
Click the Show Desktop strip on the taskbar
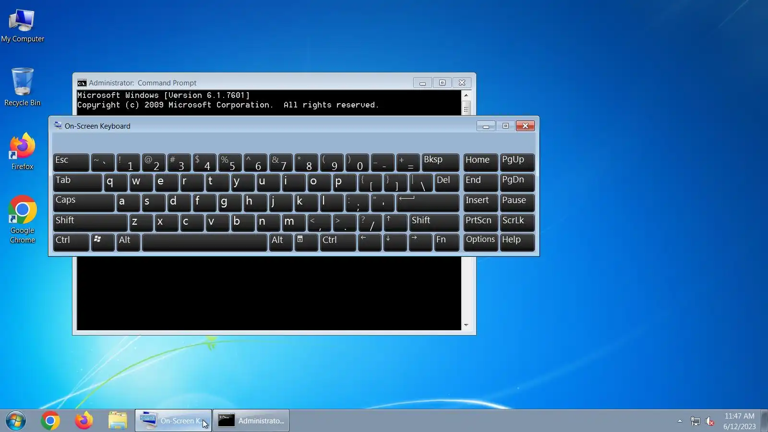[764, 421]
